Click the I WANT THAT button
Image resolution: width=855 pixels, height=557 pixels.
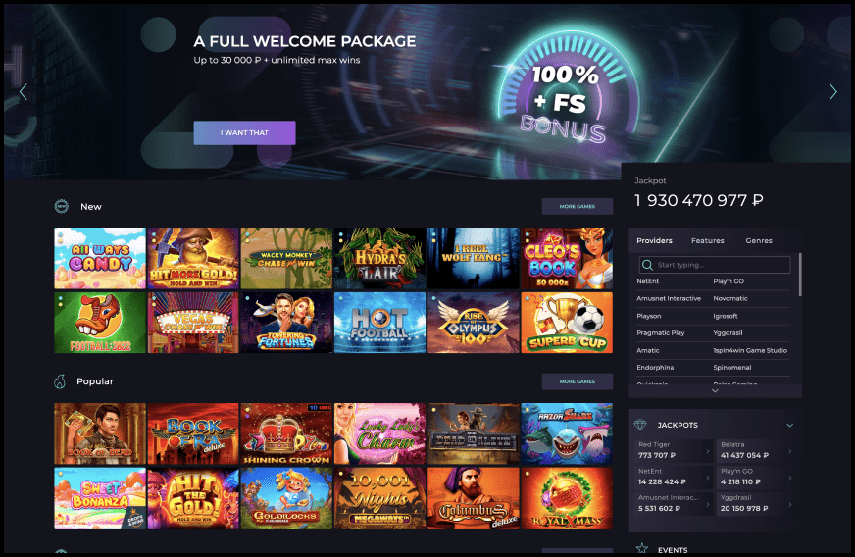click(244, 132)
